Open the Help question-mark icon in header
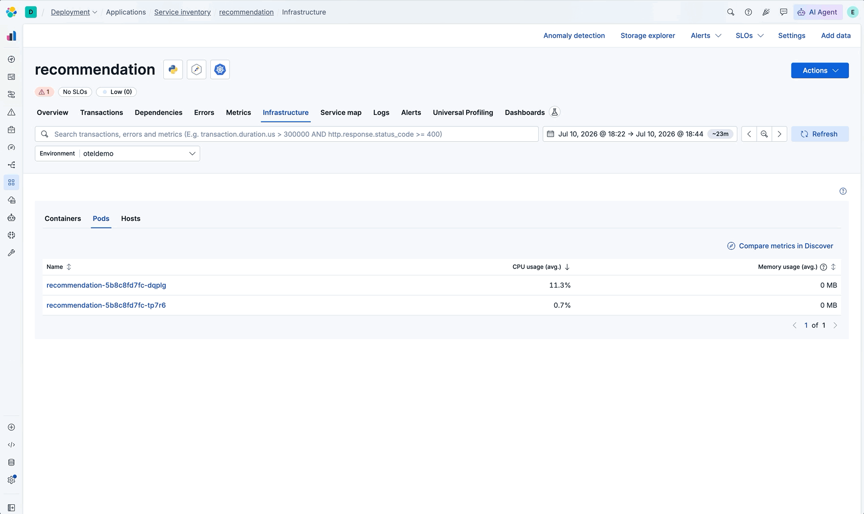The width and height of the screenshot is (864, 514). [748, 12]
